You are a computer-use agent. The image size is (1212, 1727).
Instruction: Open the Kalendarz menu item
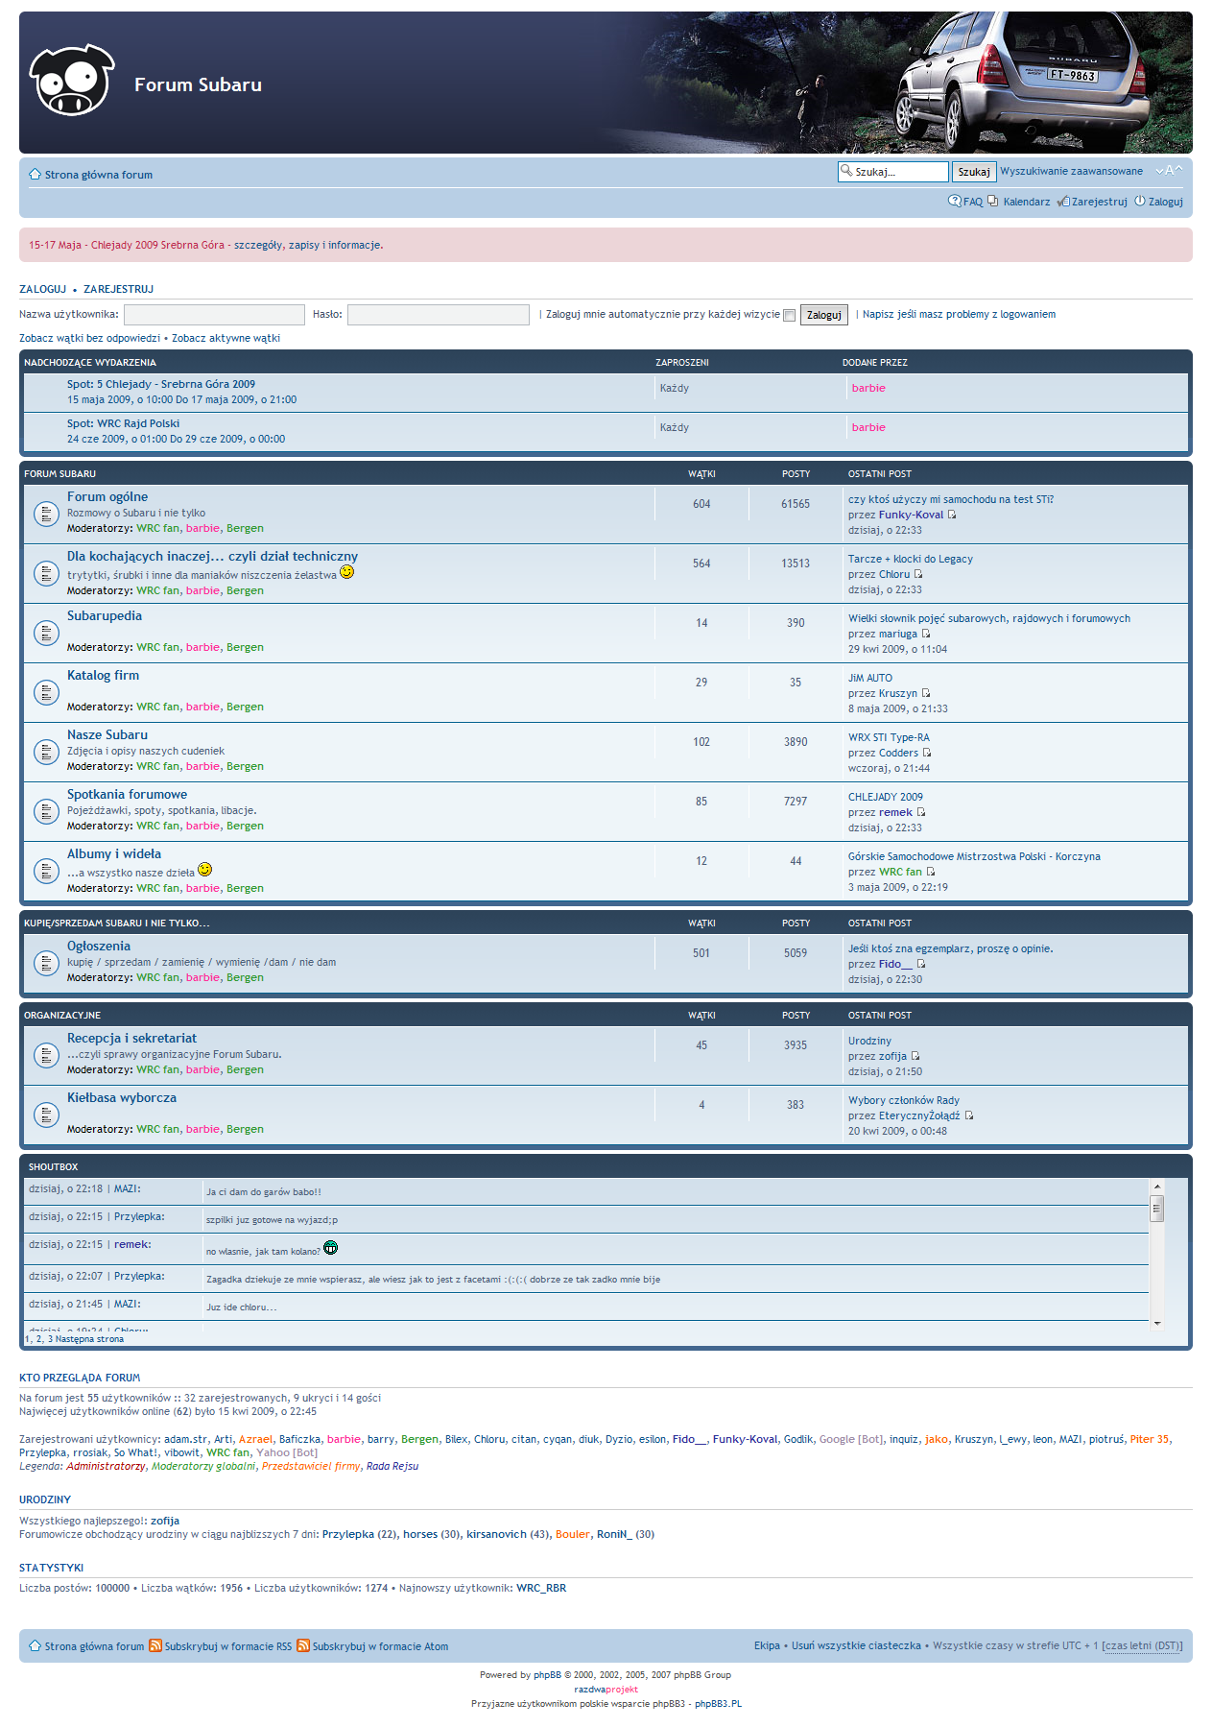point(1026,202)
